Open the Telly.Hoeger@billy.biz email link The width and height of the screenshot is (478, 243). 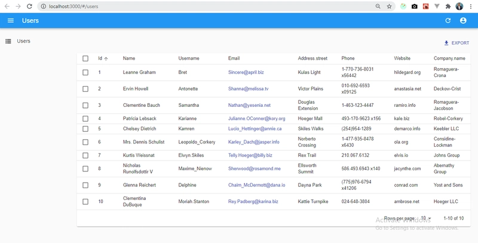click(250, 156)
